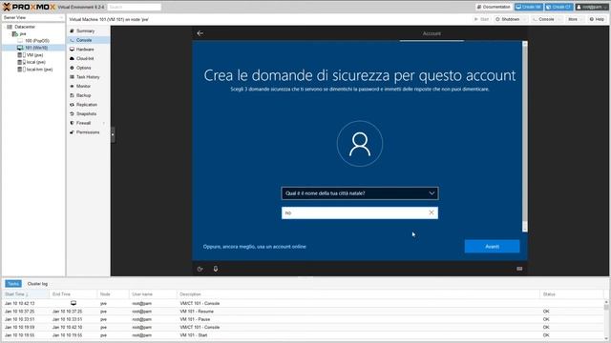
Task: Click the Task History list icon
Action: tap(72, 77)
